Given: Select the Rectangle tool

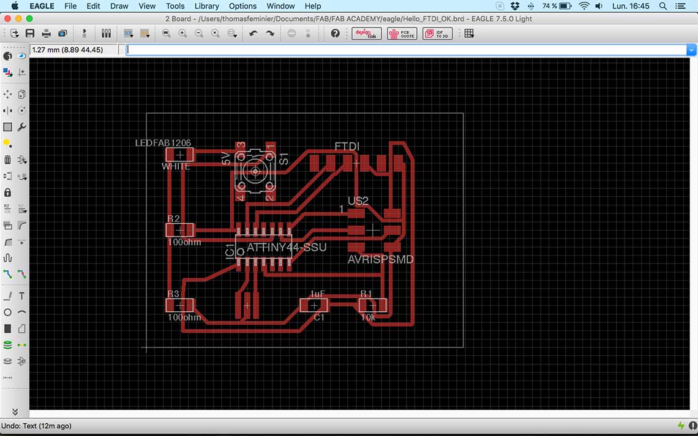Looking at the screenshot, I should 7,328.
